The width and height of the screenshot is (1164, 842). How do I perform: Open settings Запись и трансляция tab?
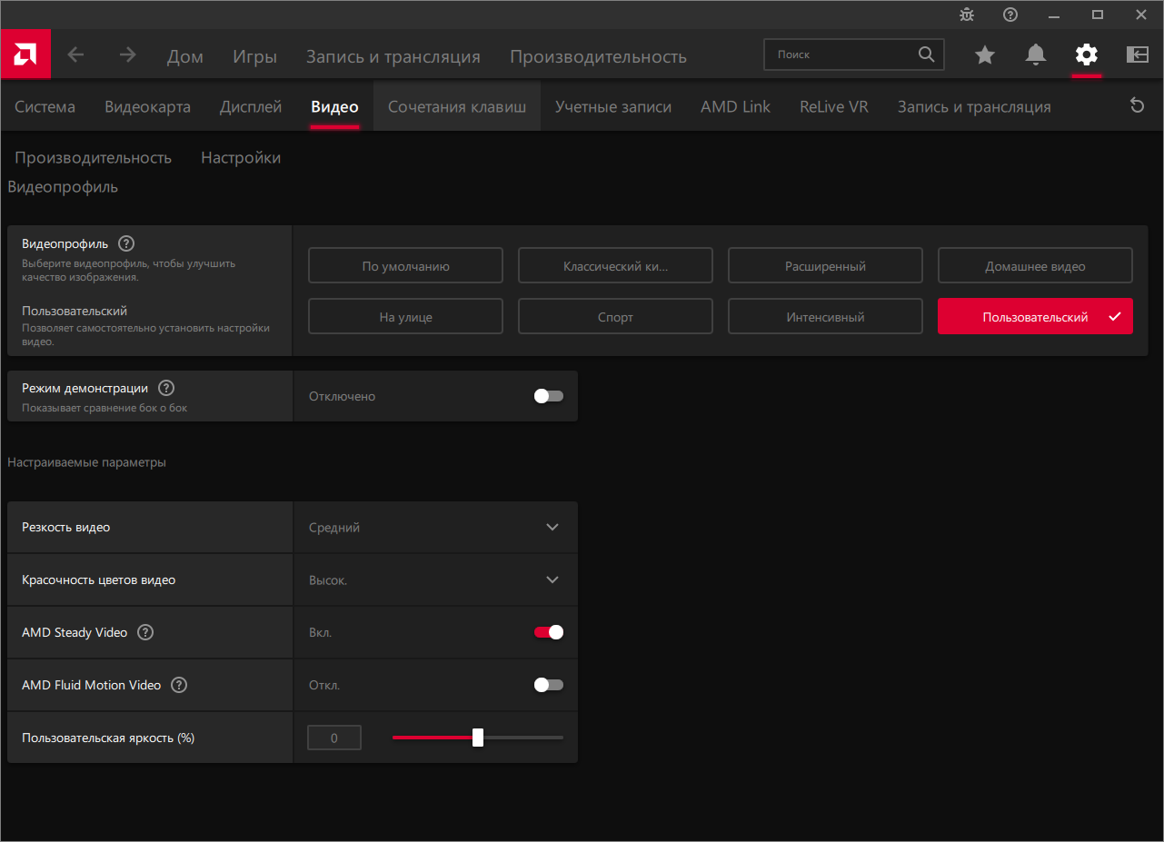pos(974,106)
